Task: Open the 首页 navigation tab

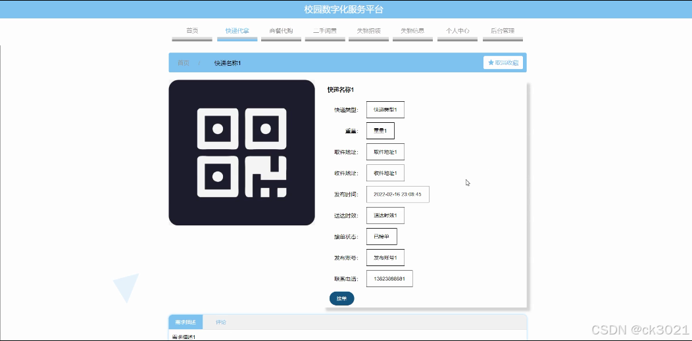Action: 192,32
